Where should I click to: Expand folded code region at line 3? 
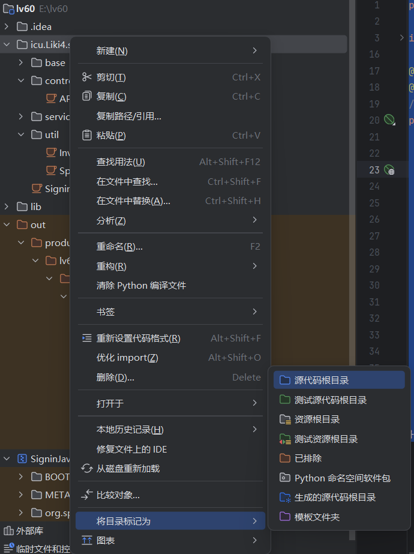(401, 37)
